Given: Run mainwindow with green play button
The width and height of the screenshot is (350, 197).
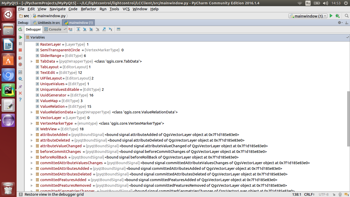Looking at the screenshot, I should [331, 16].
